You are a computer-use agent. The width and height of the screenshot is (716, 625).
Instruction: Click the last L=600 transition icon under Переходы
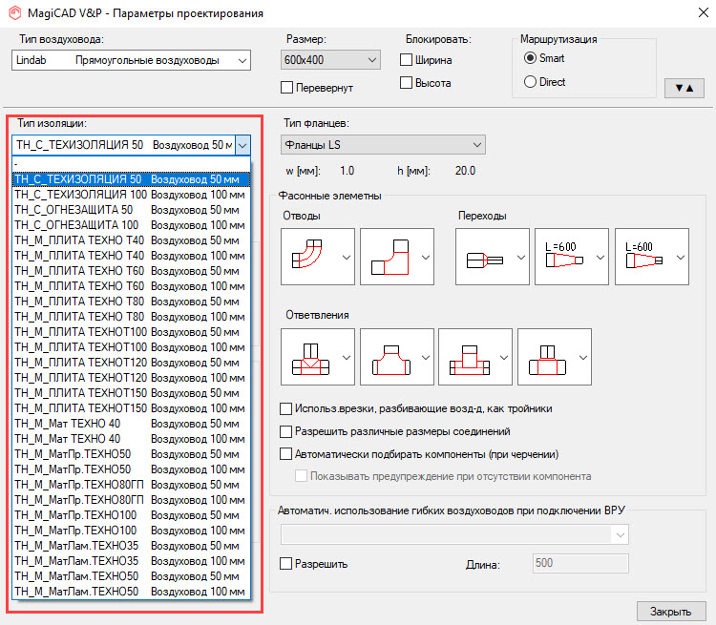(x=642, y=257)
